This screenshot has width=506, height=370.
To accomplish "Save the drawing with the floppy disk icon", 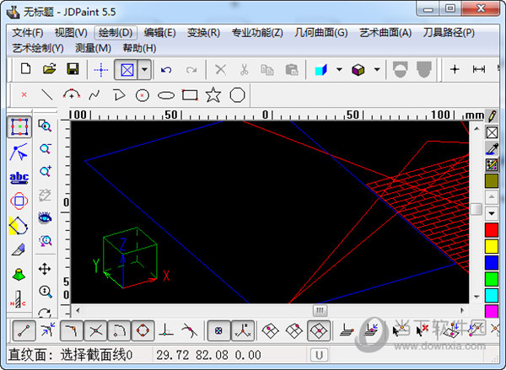I will pyautogui.click(x=73, y=69).
